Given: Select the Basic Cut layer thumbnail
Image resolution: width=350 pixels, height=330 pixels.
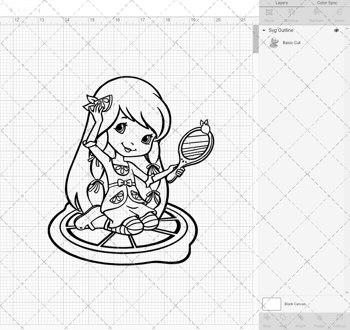Looking at the screenshot, I should point(274,43).
